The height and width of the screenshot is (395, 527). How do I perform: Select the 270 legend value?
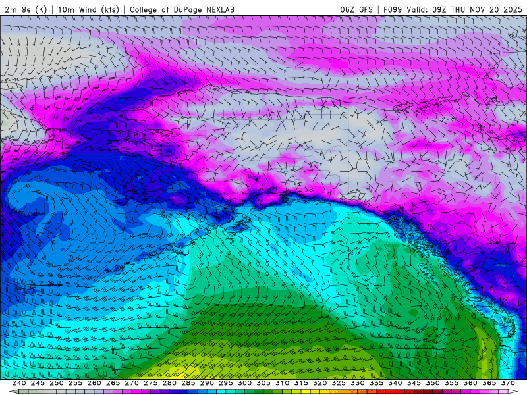[x=132, y=383]
